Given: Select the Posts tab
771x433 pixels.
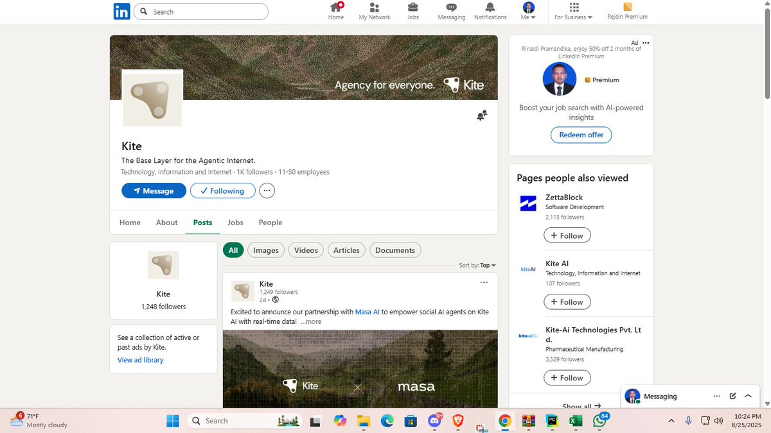Looking at the screenshot, I should 202,223.
